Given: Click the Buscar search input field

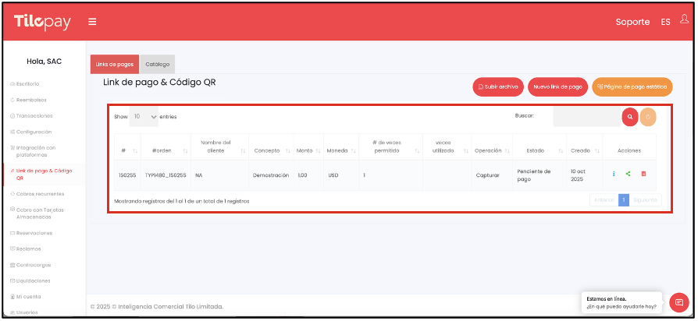Looking at the screenshot, I should click(586, 117).
